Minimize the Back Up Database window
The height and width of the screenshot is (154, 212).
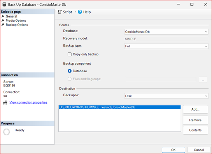(178, 4)
